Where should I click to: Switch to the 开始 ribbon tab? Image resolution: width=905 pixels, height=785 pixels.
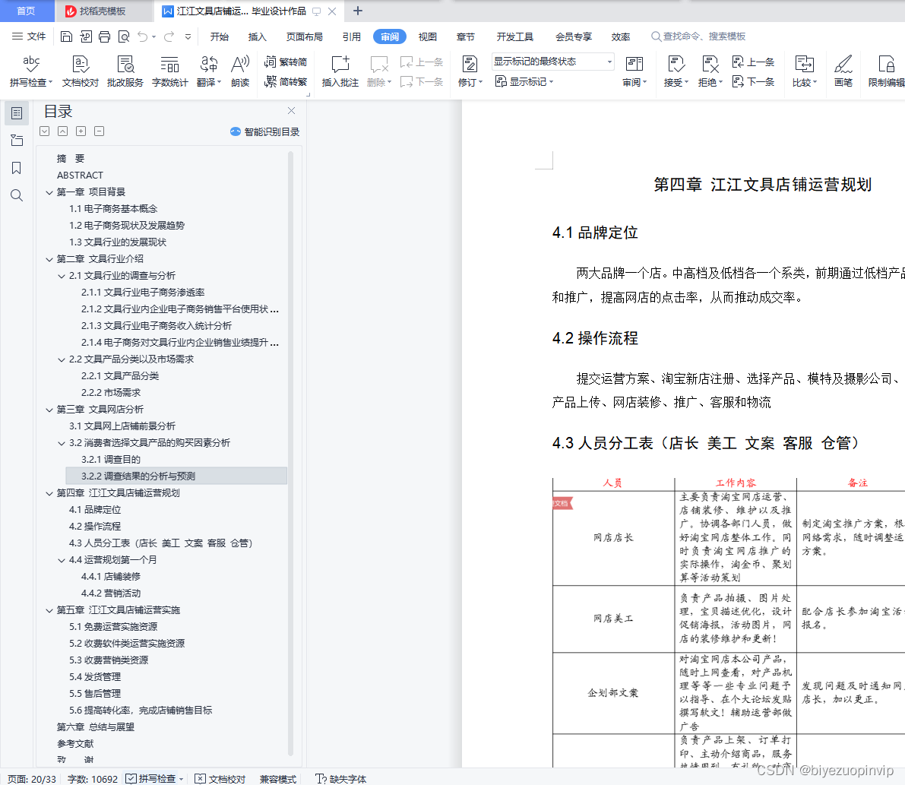220,37
